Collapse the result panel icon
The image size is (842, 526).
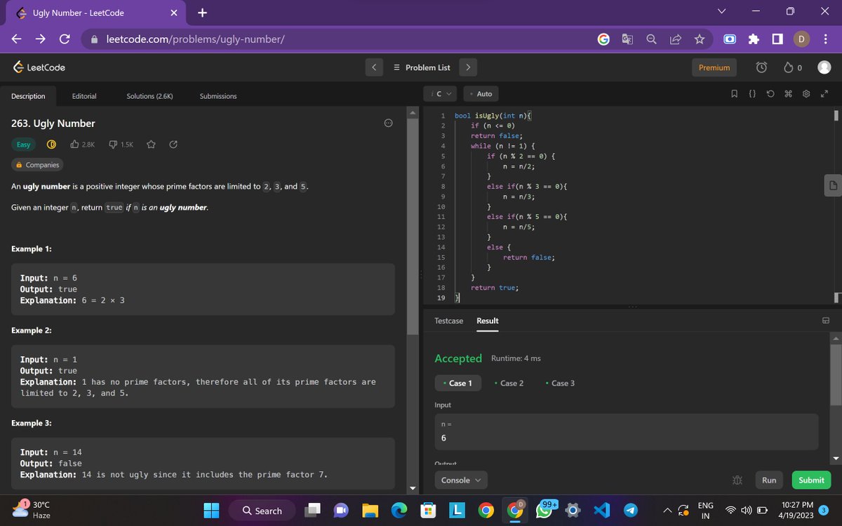(826, 321)
